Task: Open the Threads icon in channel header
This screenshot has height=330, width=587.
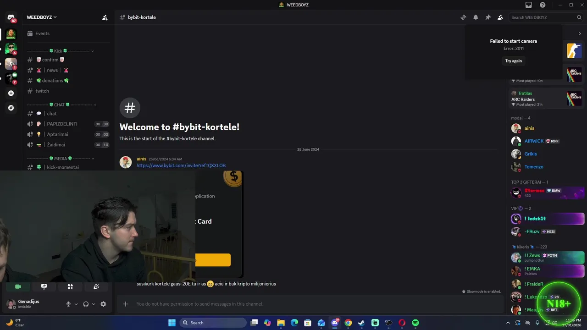Action: [463, 17]
